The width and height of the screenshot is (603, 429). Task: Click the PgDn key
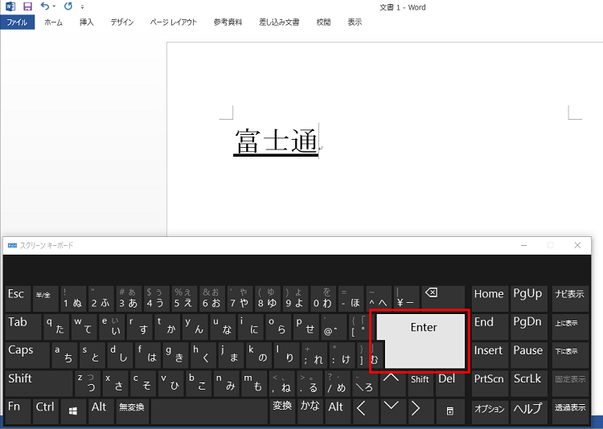(x=529, y=327)
